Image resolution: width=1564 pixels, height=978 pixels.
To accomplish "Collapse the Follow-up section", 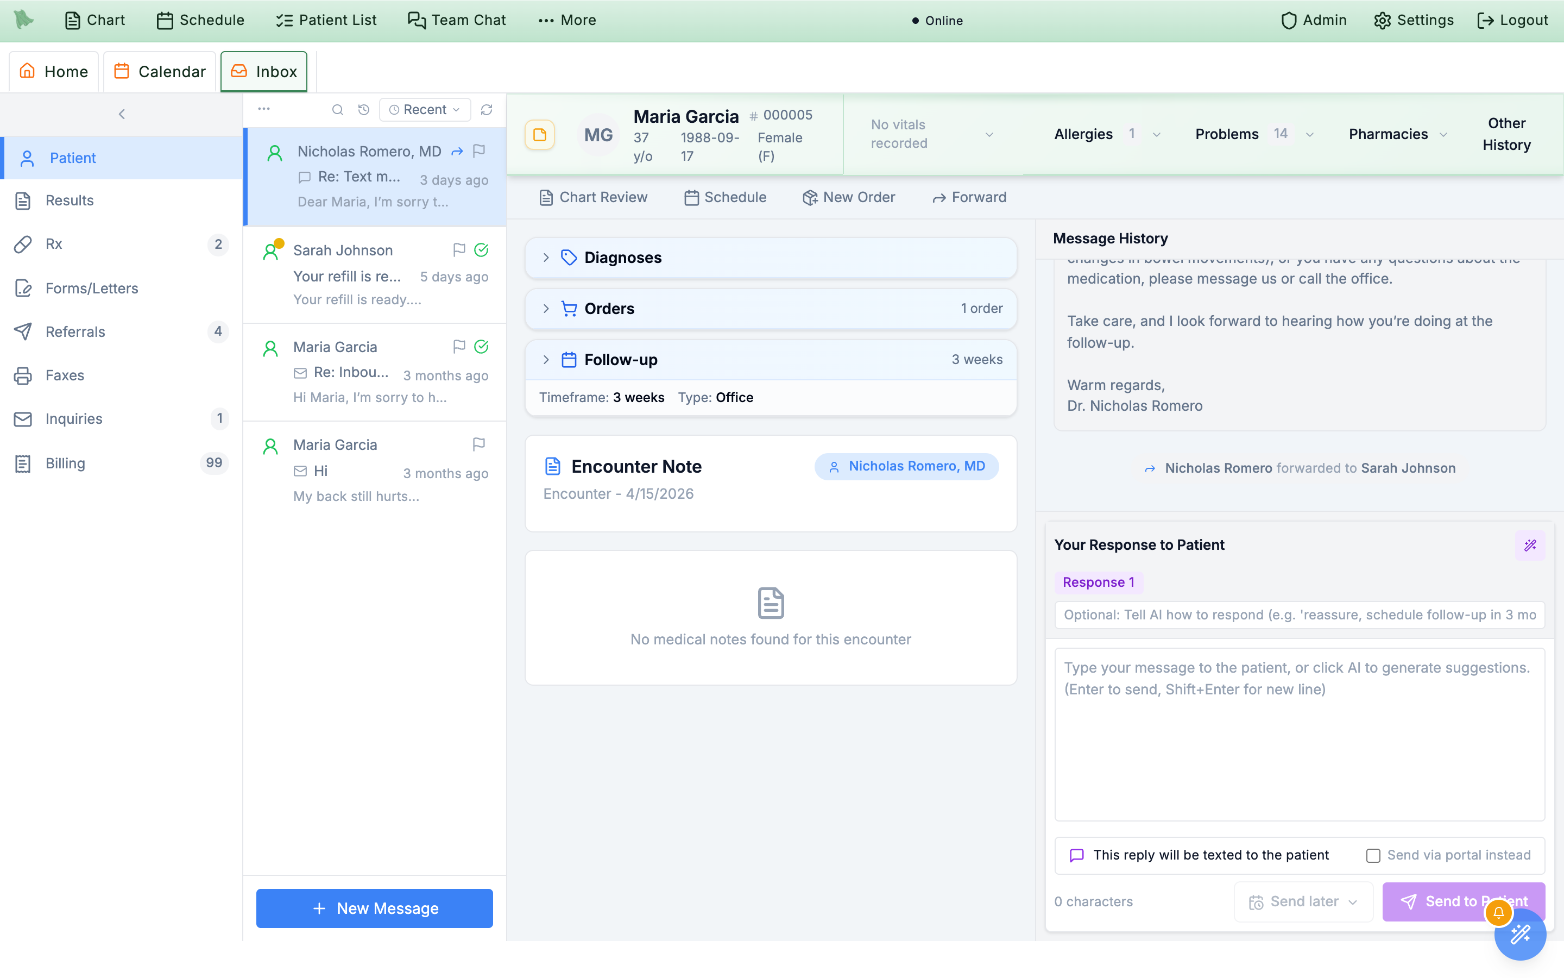I will pos(771,360).
